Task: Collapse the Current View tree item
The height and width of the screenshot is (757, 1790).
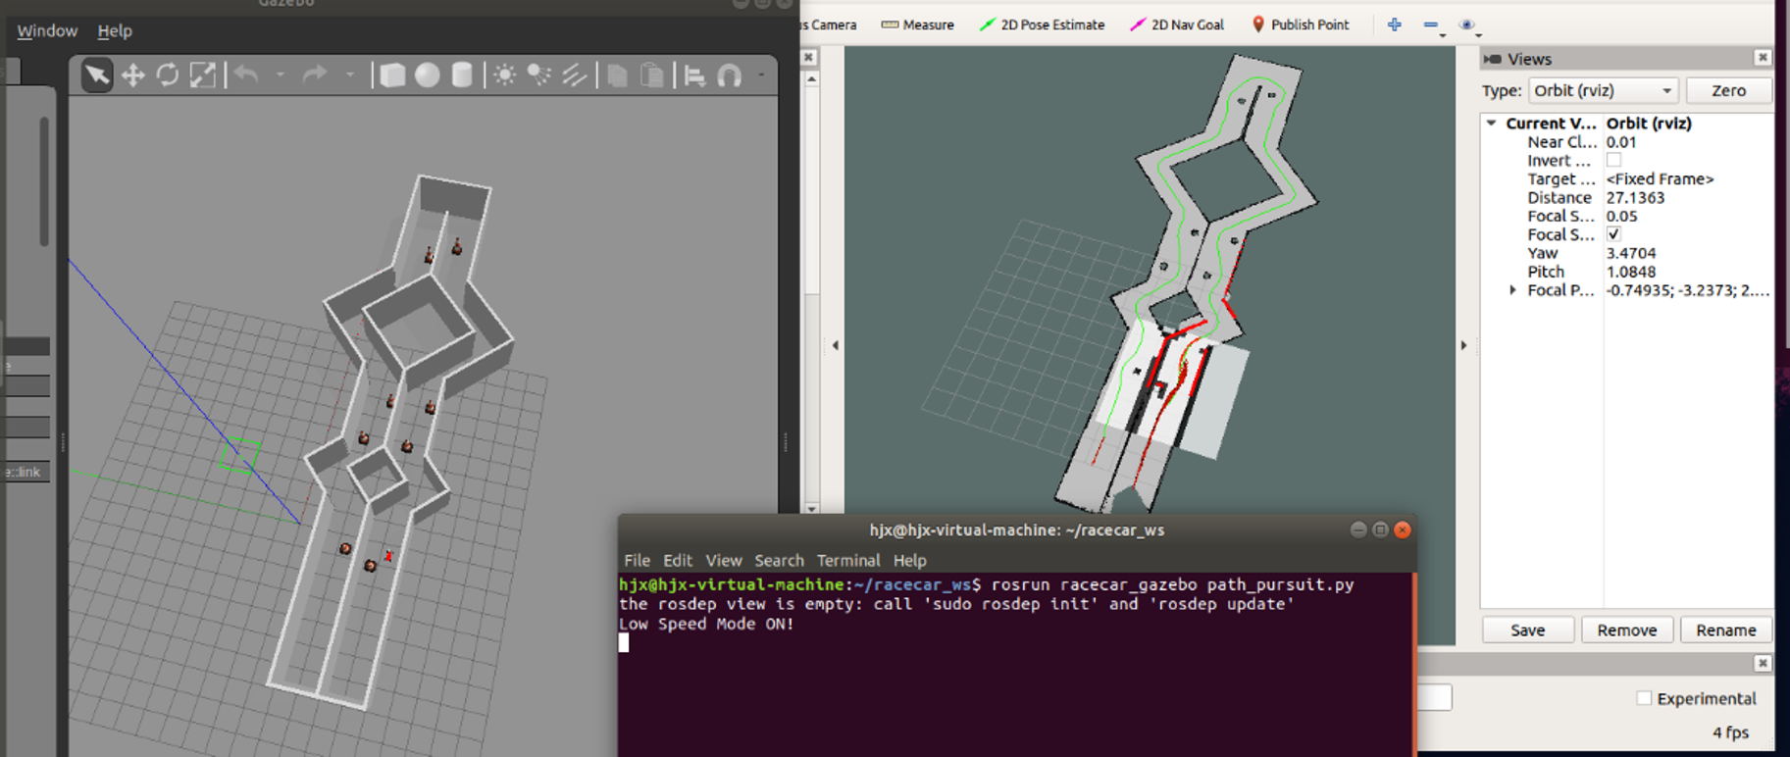Action: tap(1491, 123)
